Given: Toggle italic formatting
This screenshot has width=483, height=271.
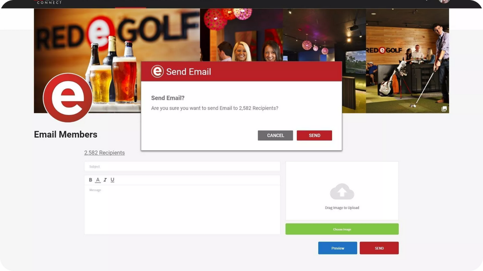Looking at the screenshot, I should pos(105,179).
